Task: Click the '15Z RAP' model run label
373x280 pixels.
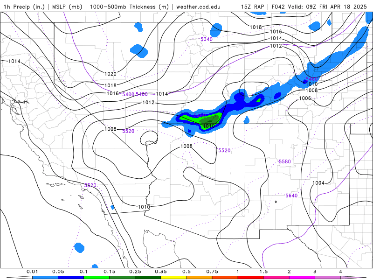Action: click(253, 7)
